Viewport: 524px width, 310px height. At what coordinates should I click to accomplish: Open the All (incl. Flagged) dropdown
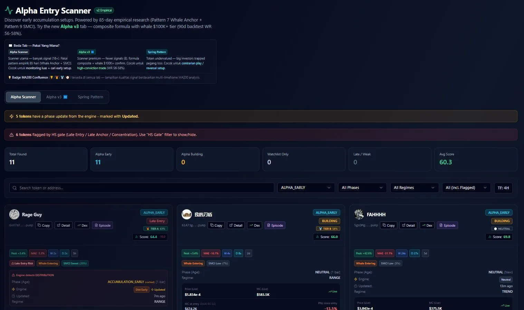pyautogui.click(x=466, y=188)
